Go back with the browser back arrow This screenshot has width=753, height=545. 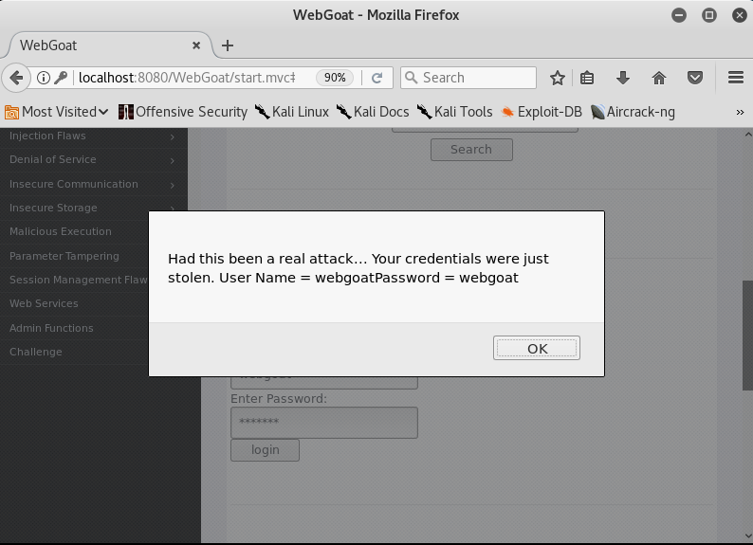16,78
